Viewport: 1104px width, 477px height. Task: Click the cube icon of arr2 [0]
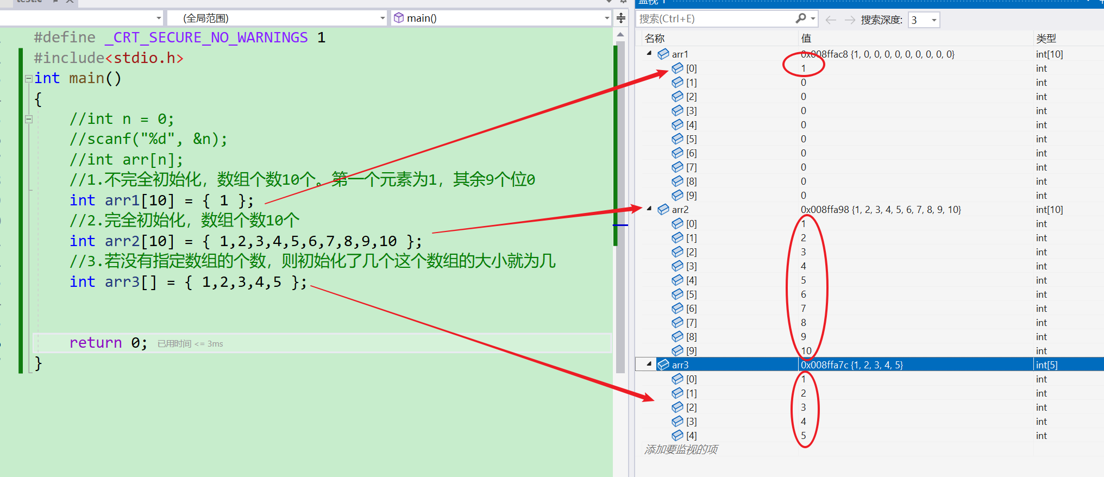coord(678,223)
